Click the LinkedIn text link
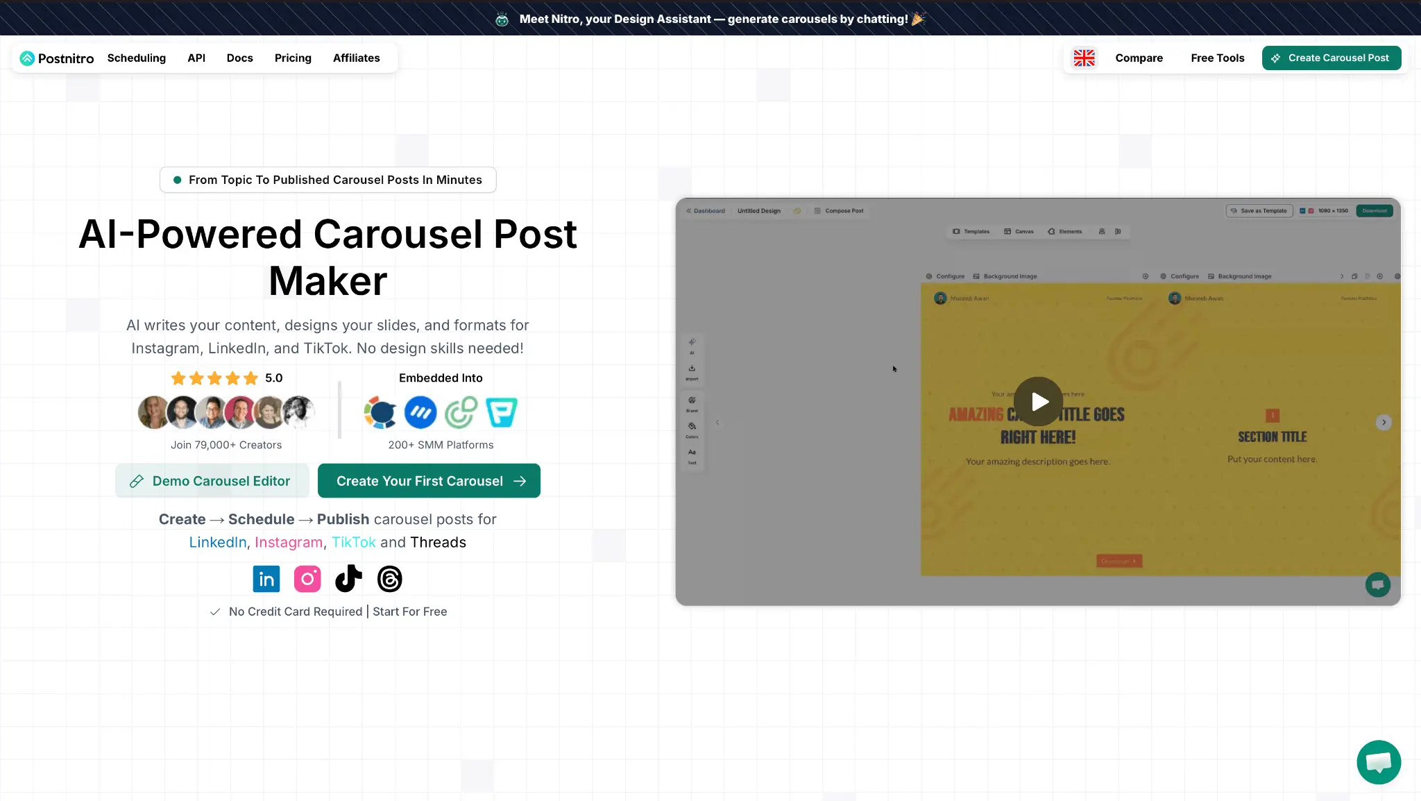The image size is (1421, 801). tap(218, 543)
